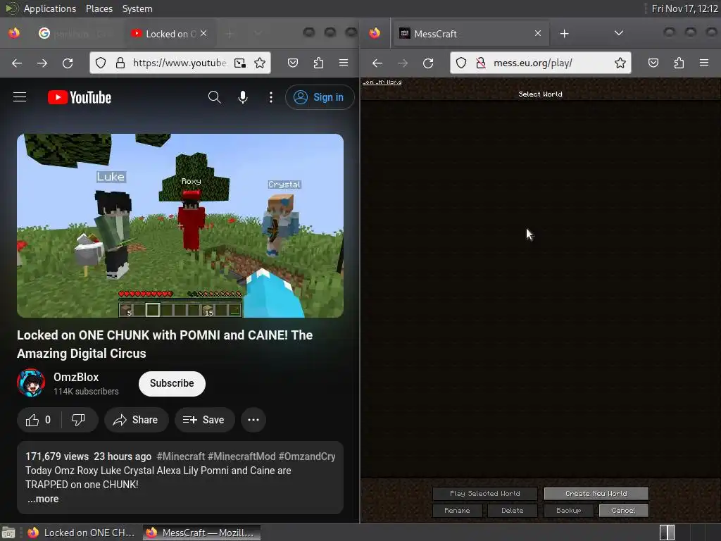Reload the MessCraft page
The height and width of the screenshot is (541, 721).
click(x=428, y=63)
